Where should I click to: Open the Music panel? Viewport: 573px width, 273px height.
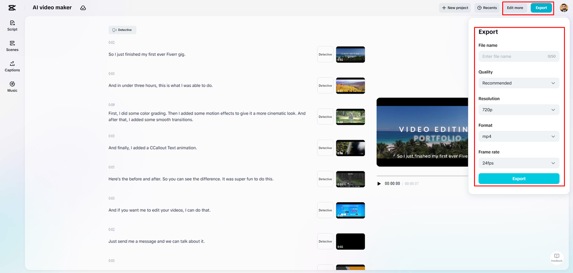coord(12,86)
